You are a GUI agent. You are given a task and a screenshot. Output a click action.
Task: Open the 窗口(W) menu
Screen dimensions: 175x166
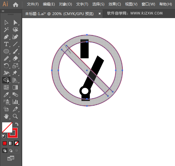click(x=148, y=4)
